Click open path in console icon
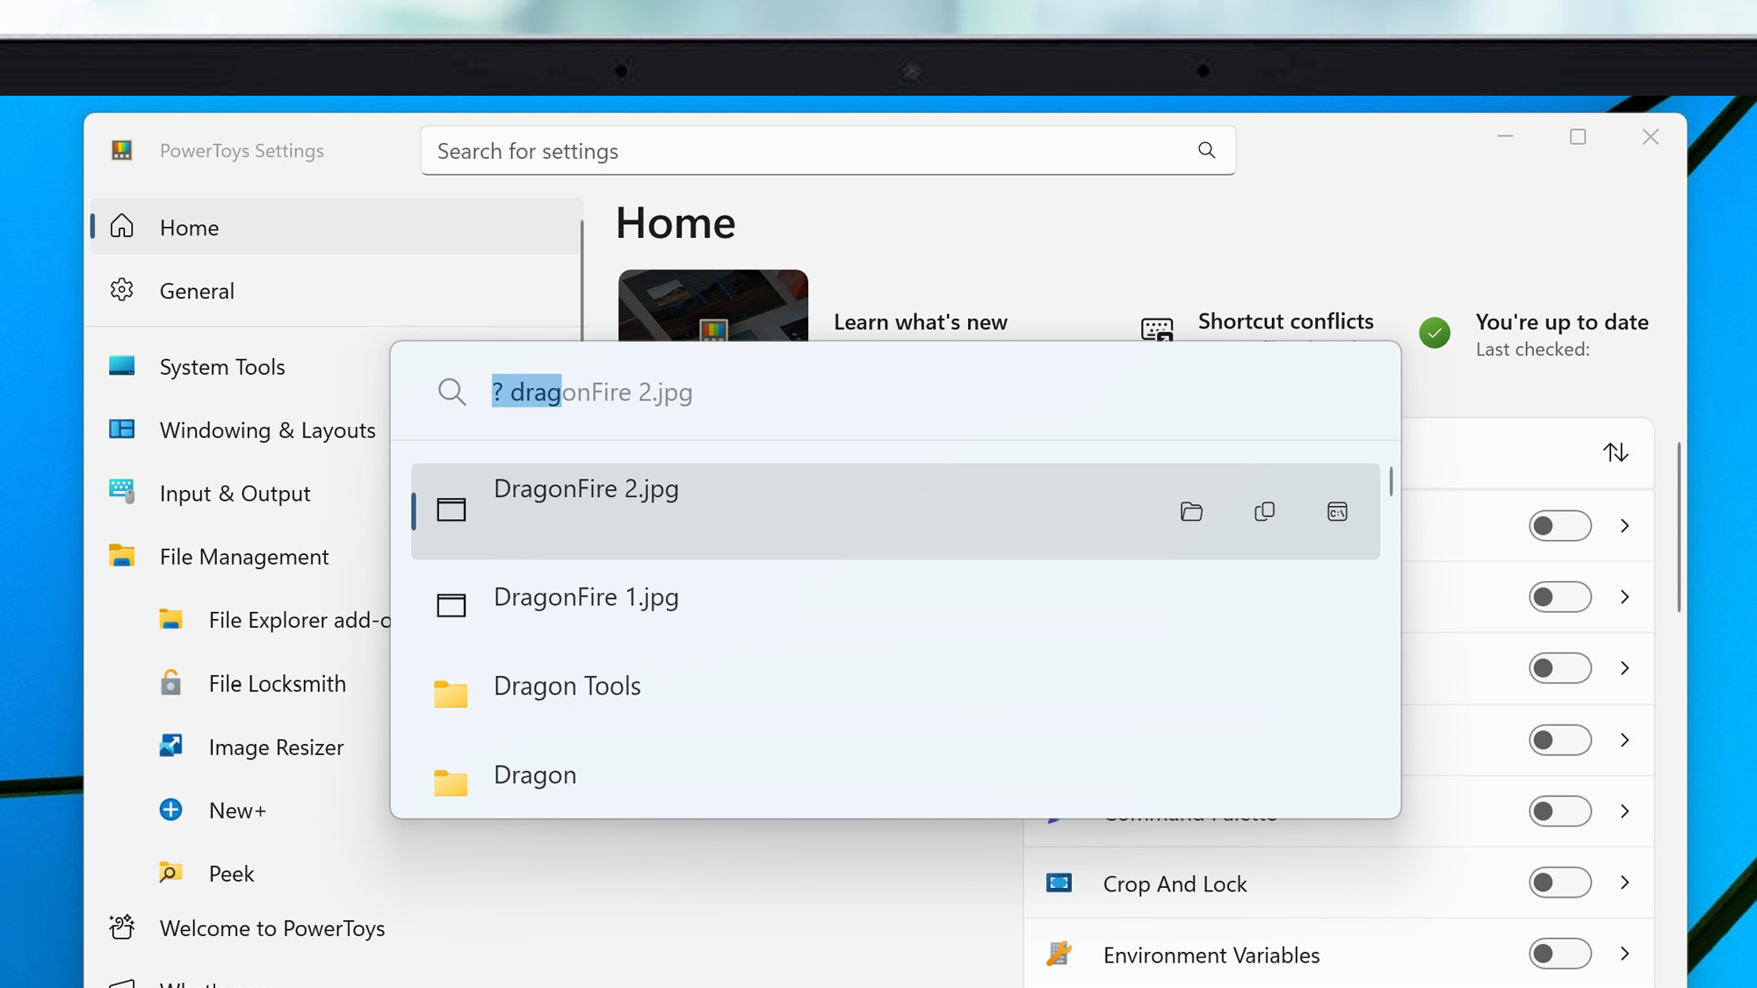Screen dimensions: 1757x988 coord(1337,512)
